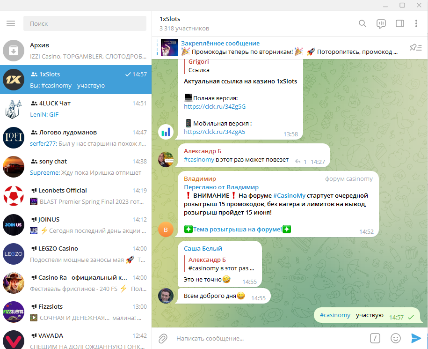428x349 pixels.
Task: Click the reply arrow on Александр Б's message
Action: coord(298,162)
